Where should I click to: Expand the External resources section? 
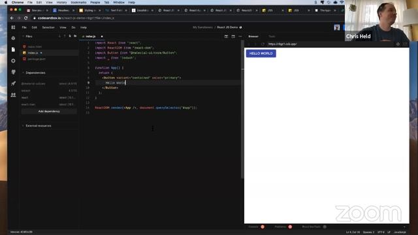click(x=37, y=126)
